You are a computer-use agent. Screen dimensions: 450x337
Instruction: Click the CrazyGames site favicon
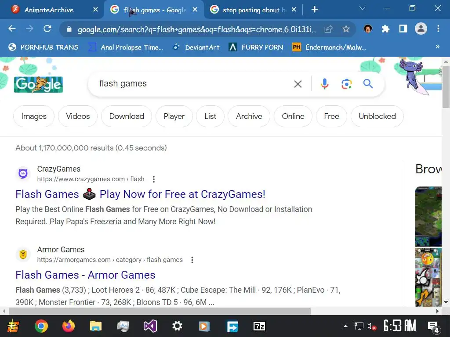[x=23, y=173]
